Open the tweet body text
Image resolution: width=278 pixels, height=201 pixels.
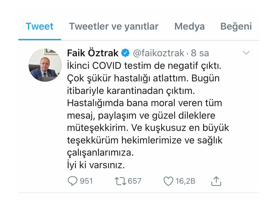148,115
